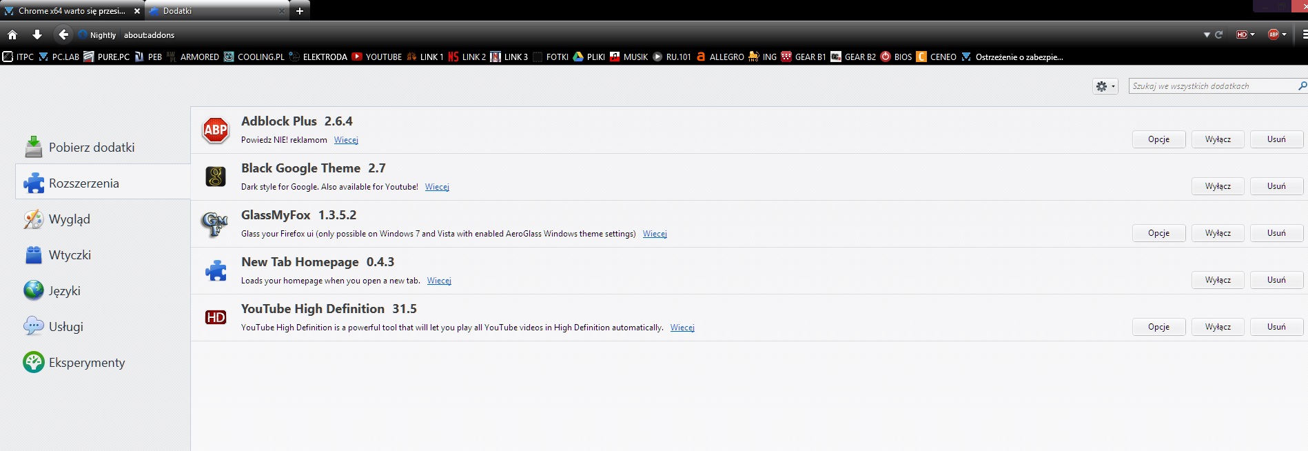Open Opcje for Adblock Plus
This screenshot has width=1308, height=451.
pyautogui.click(x=1158, y=139)
